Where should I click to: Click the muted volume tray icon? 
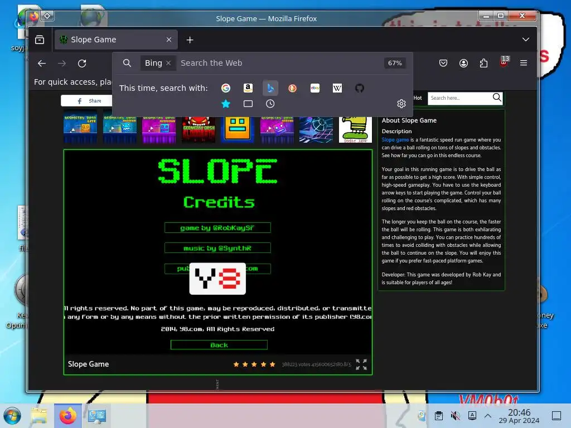[x=455, y=416]
